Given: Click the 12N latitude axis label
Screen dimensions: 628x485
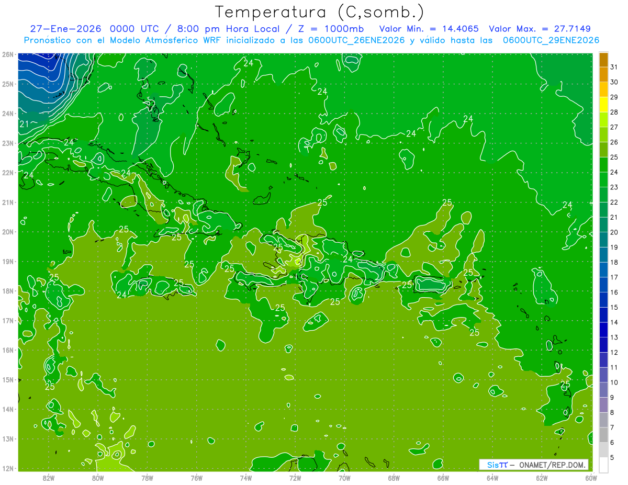Looking at the screenshot, I should tap(7, 468).
